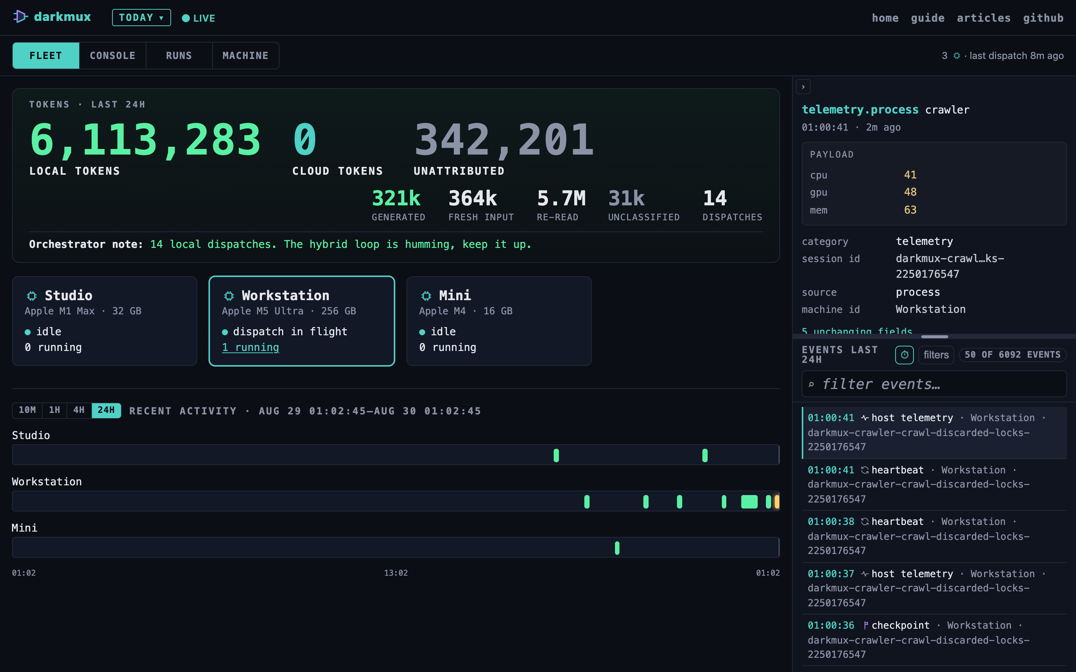Click the session id 'darkmux-crawl…ks-2250176547'
1076x672 pixels.
click(x=950, y=266)
